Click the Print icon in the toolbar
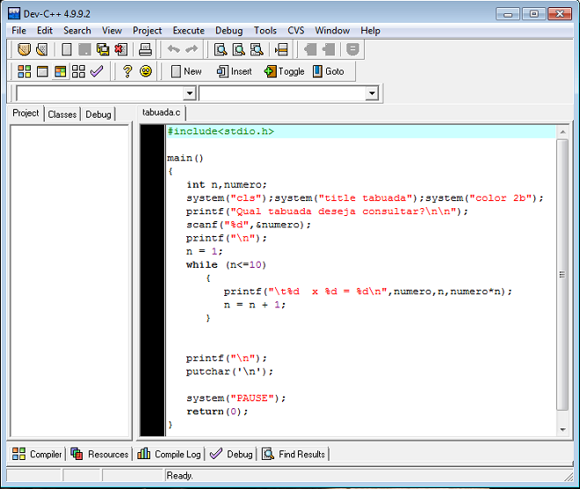Viewport: 580px width, 489px height. [146, 49]
